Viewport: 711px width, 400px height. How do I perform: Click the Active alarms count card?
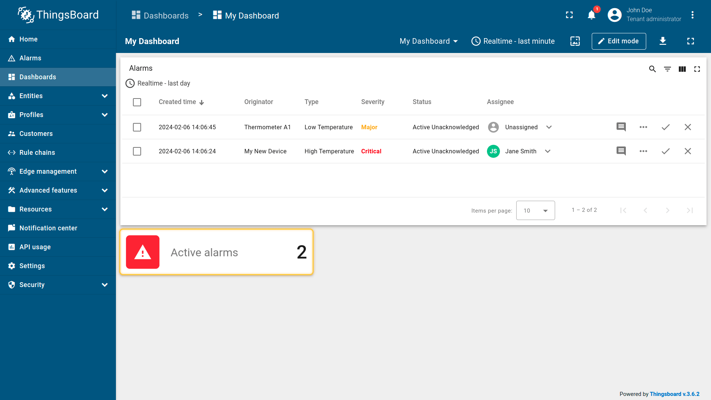(x=217, y=252)
